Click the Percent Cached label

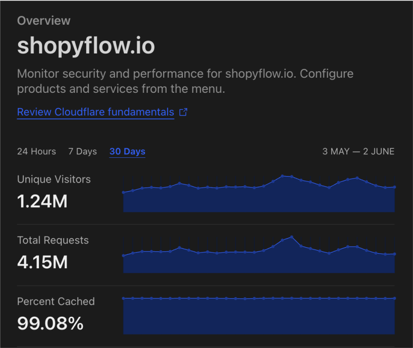coord(56,302)
